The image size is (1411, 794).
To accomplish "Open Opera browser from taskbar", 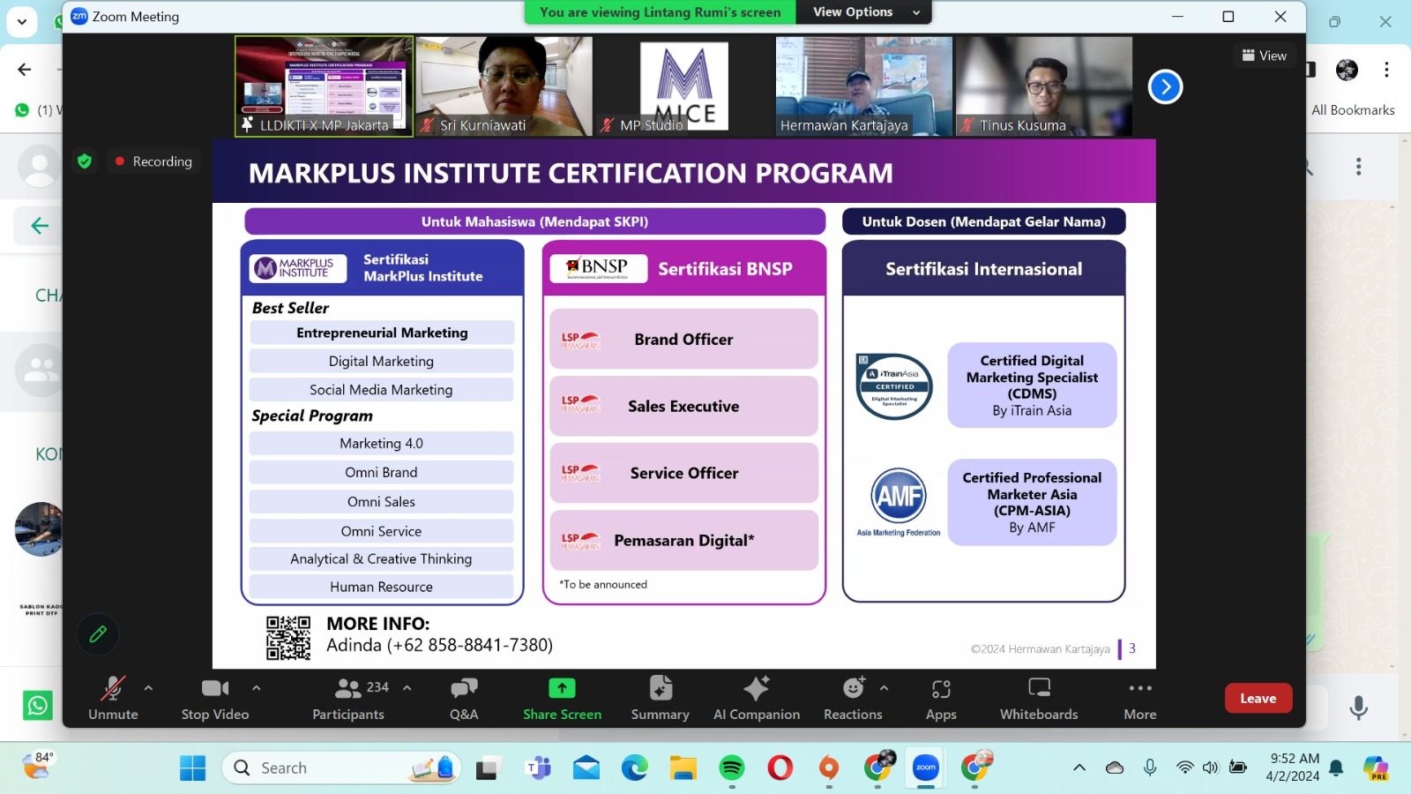I will coord(780,768).
